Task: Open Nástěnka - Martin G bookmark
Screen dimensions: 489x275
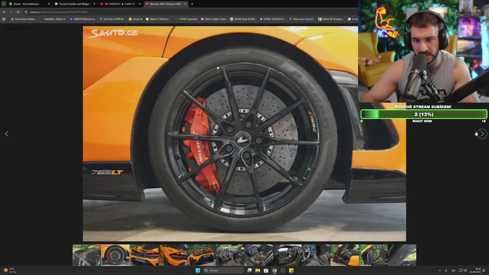Action: [53, 19]
